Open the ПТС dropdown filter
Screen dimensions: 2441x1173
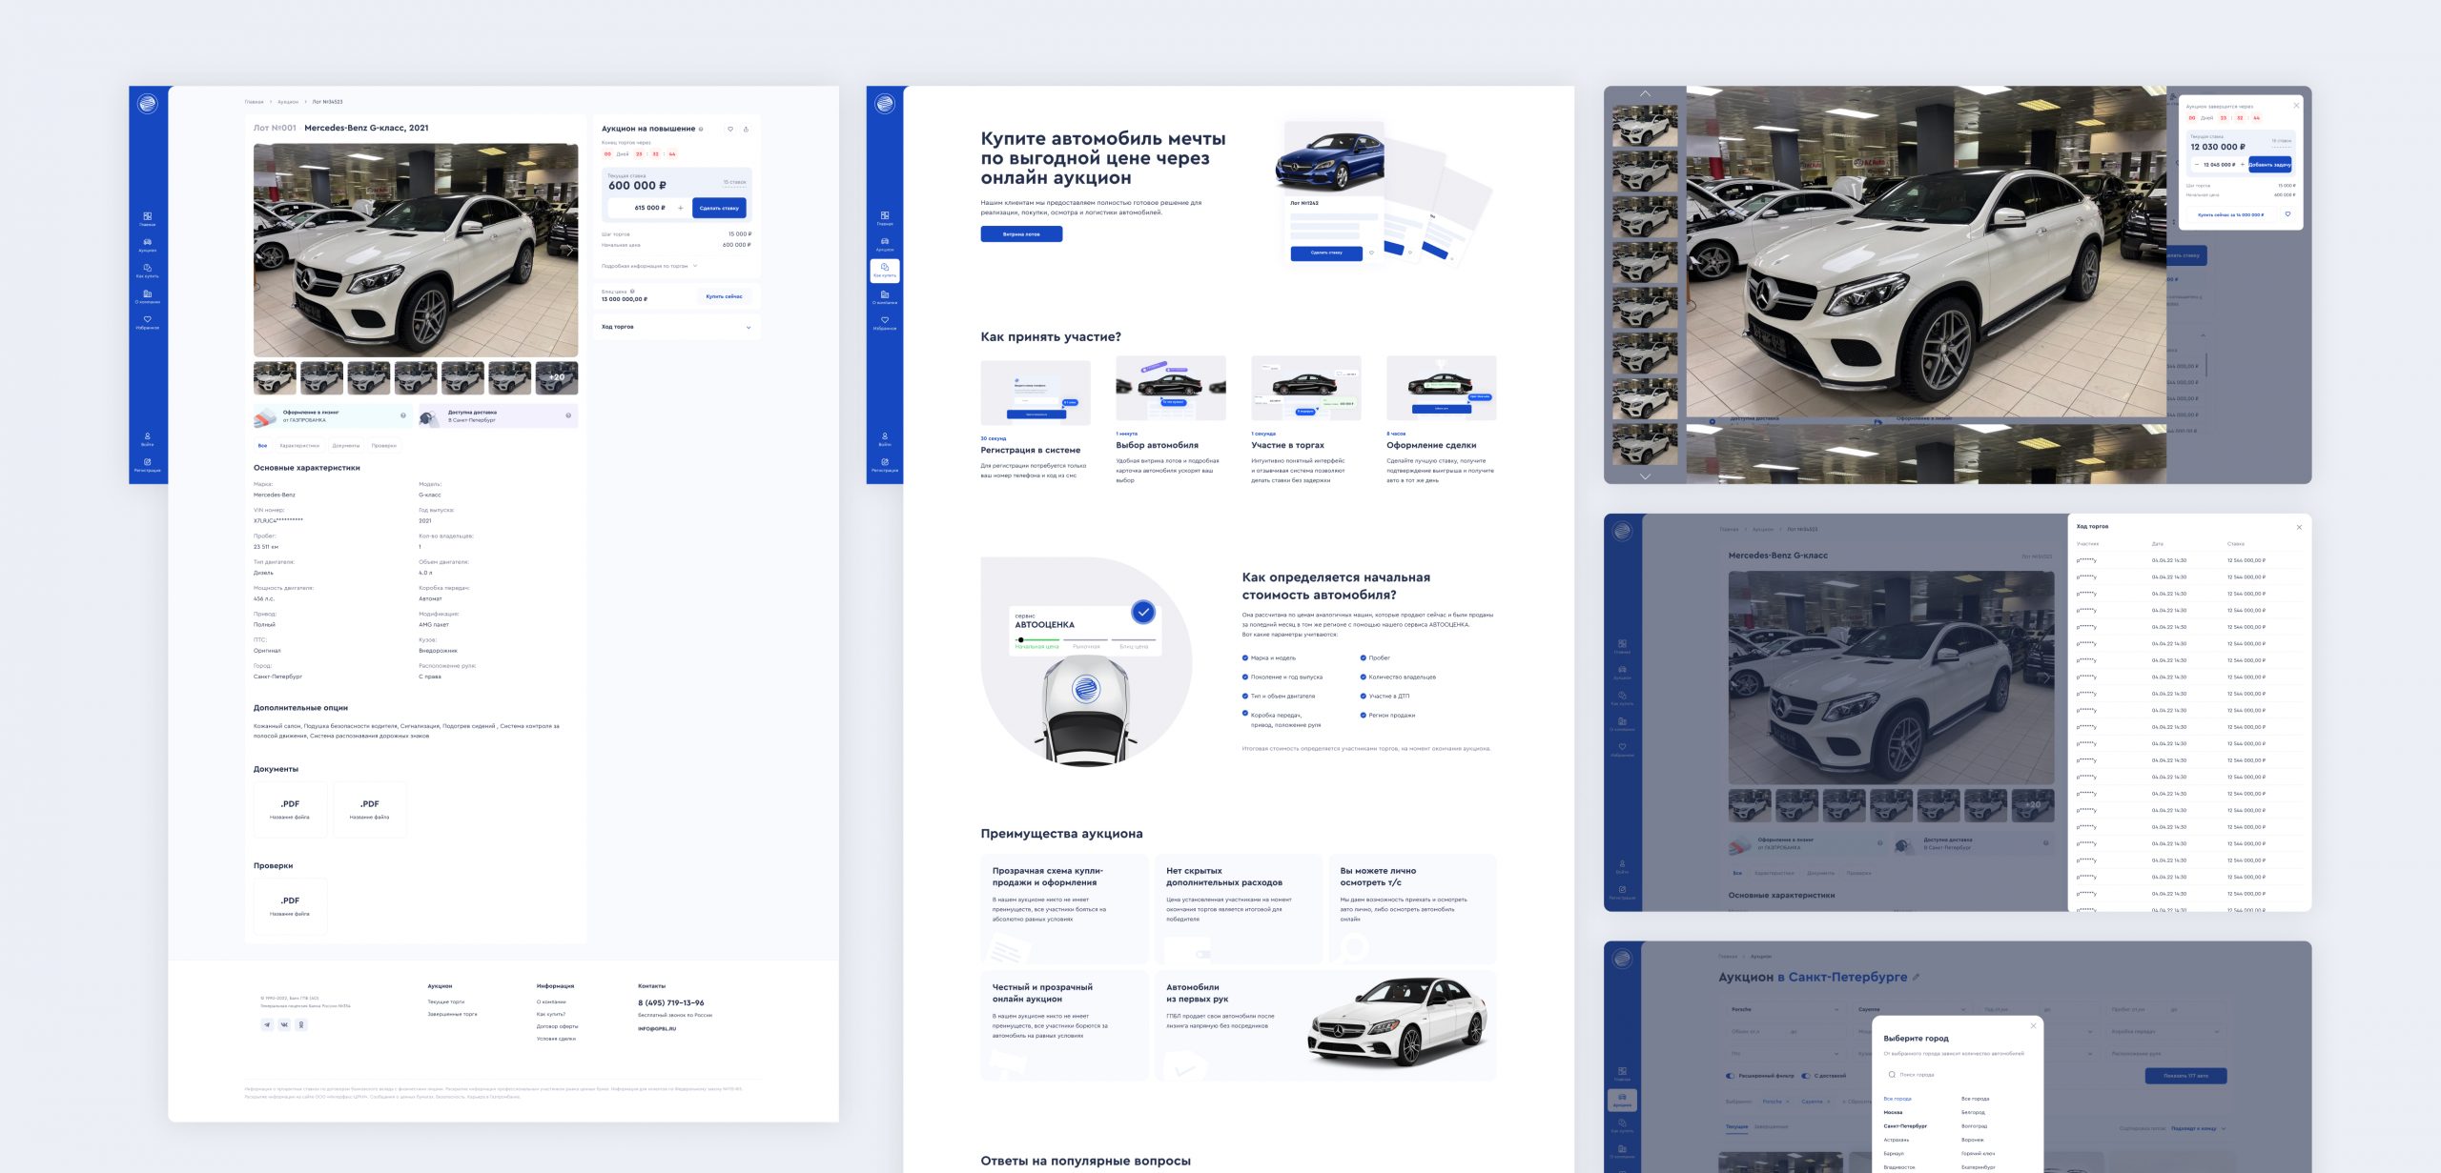[x=1787, y=1054]
